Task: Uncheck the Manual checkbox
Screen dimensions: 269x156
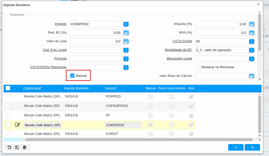Action: [x=72, y=76]
